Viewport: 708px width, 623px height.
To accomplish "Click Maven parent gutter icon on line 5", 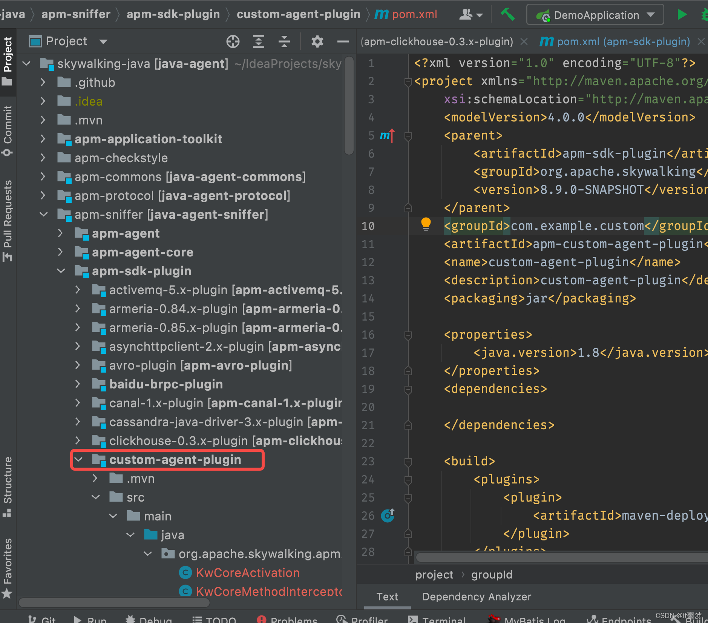I will pos(387,135).
